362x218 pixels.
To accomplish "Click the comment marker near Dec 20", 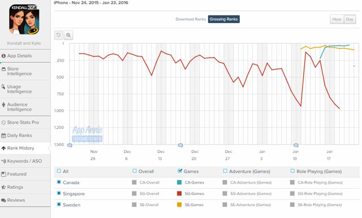I will [x=180, y=145].
